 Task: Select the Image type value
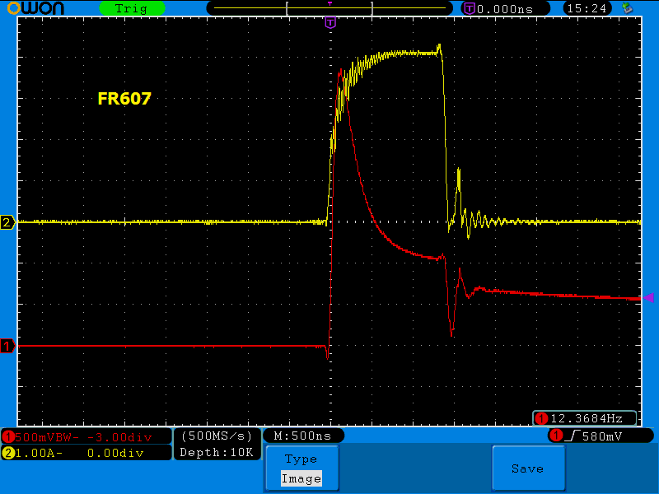[x=301, y=478]
